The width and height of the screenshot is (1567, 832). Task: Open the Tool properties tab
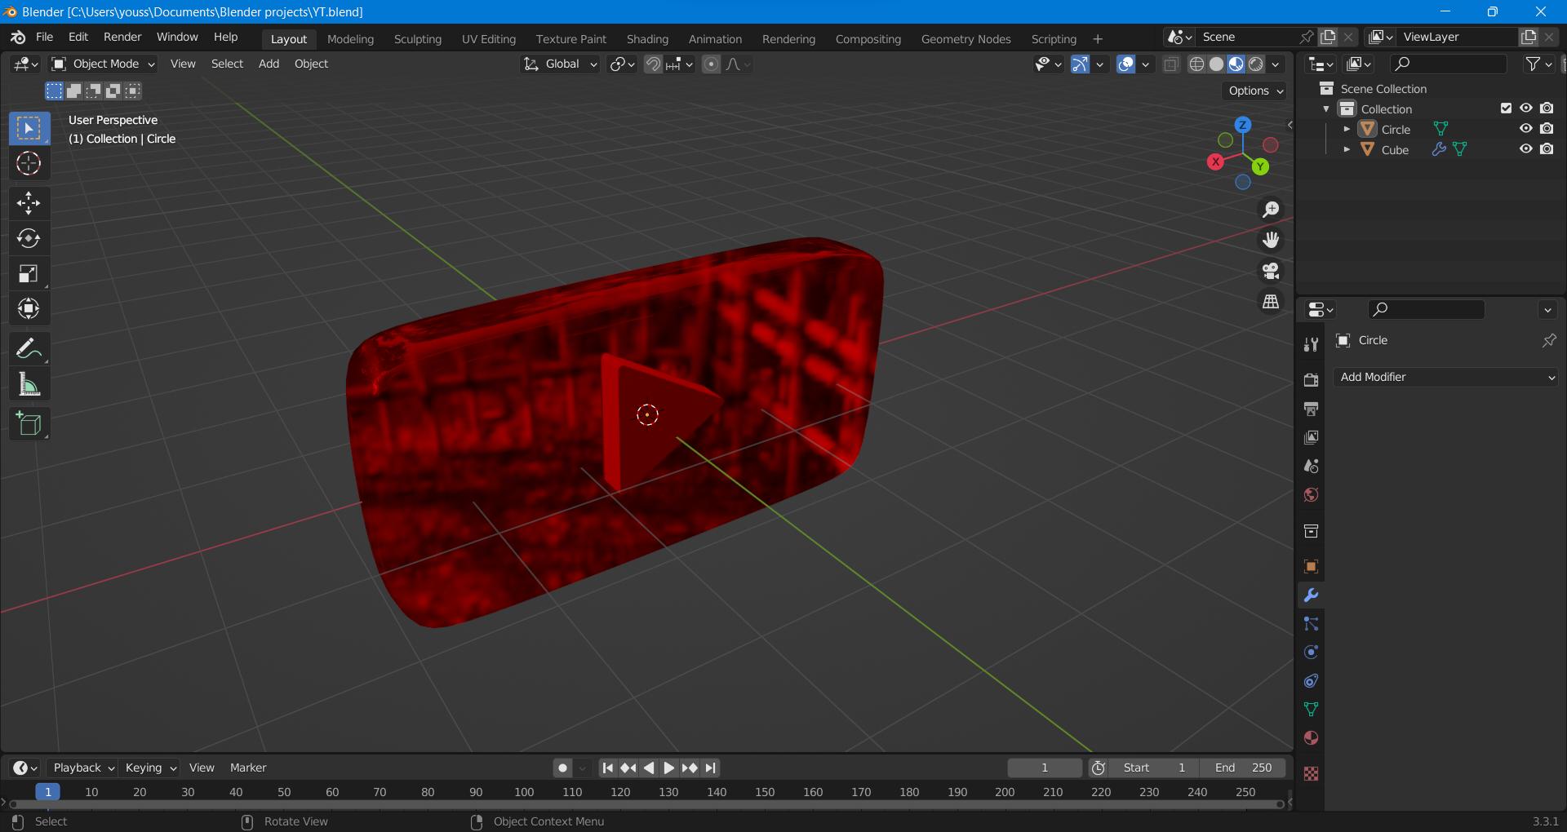pyautogui.click(x=1311, y=345)
